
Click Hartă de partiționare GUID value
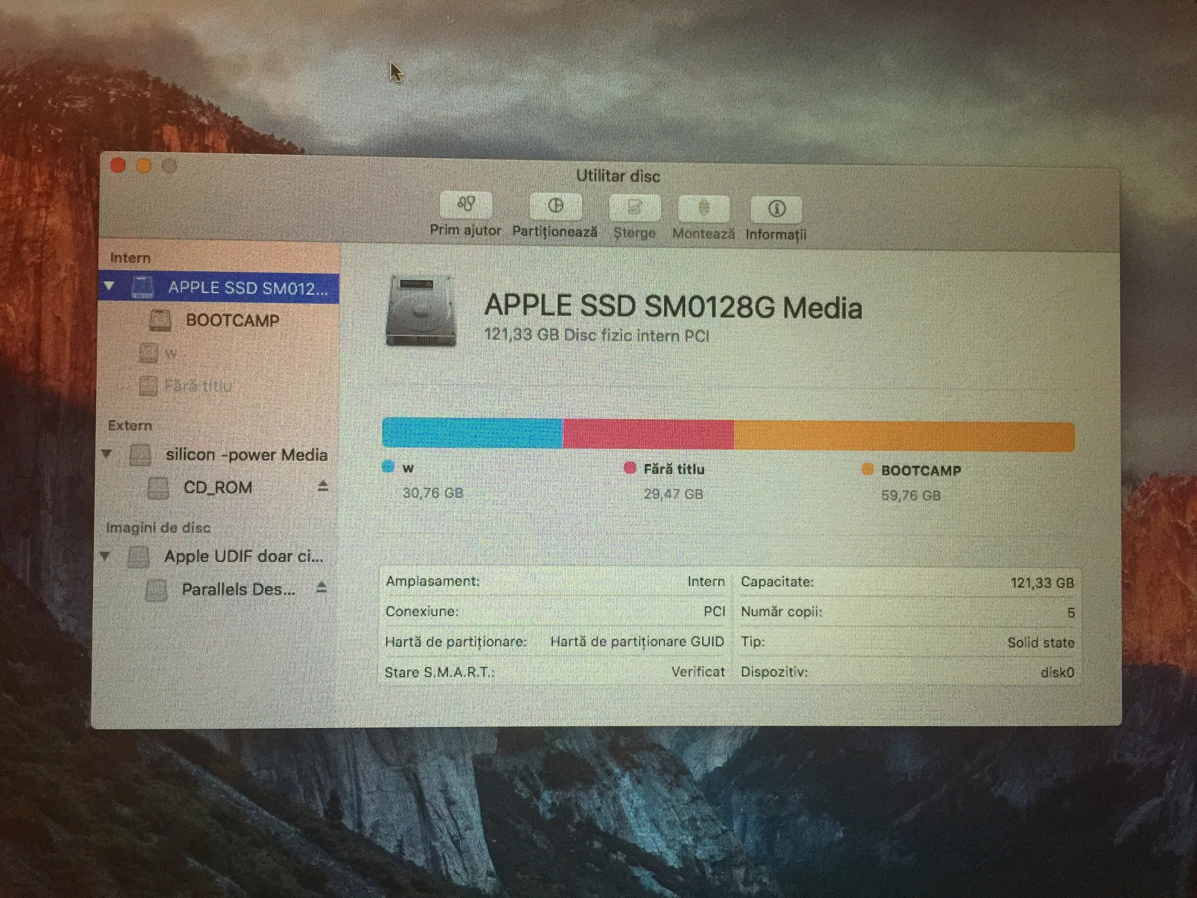(x=637, y=642)
